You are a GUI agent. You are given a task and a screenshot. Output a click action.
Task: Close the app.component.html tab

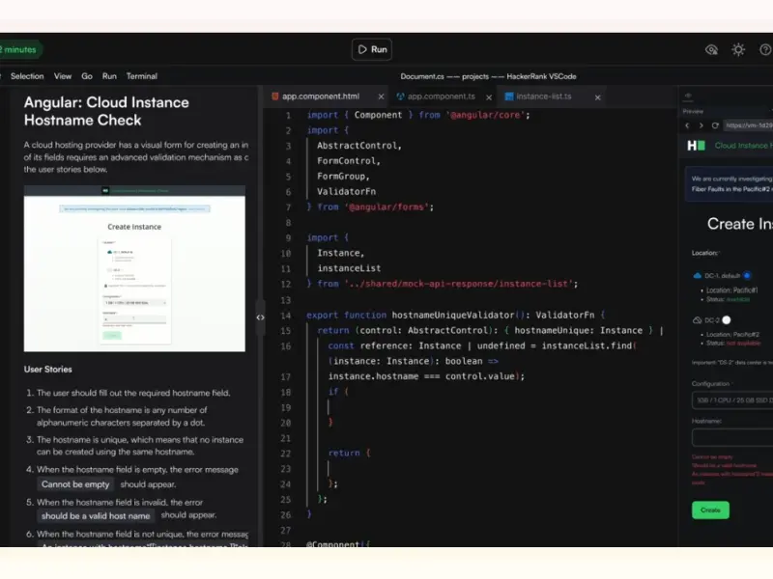[381, 96]
